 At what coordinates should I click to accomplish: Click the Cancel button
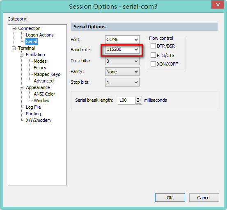[204, 198]
